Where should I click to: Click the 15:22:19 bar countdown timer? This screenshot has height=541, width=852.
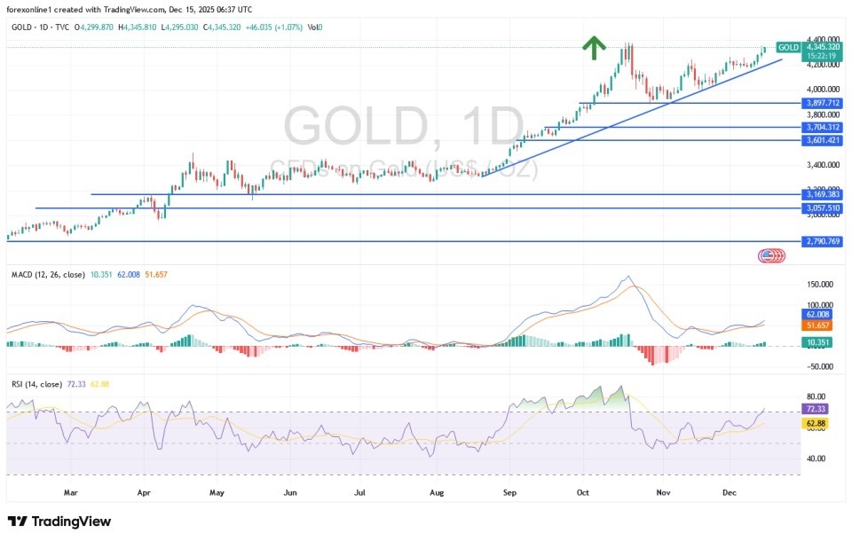pos(820,54)
